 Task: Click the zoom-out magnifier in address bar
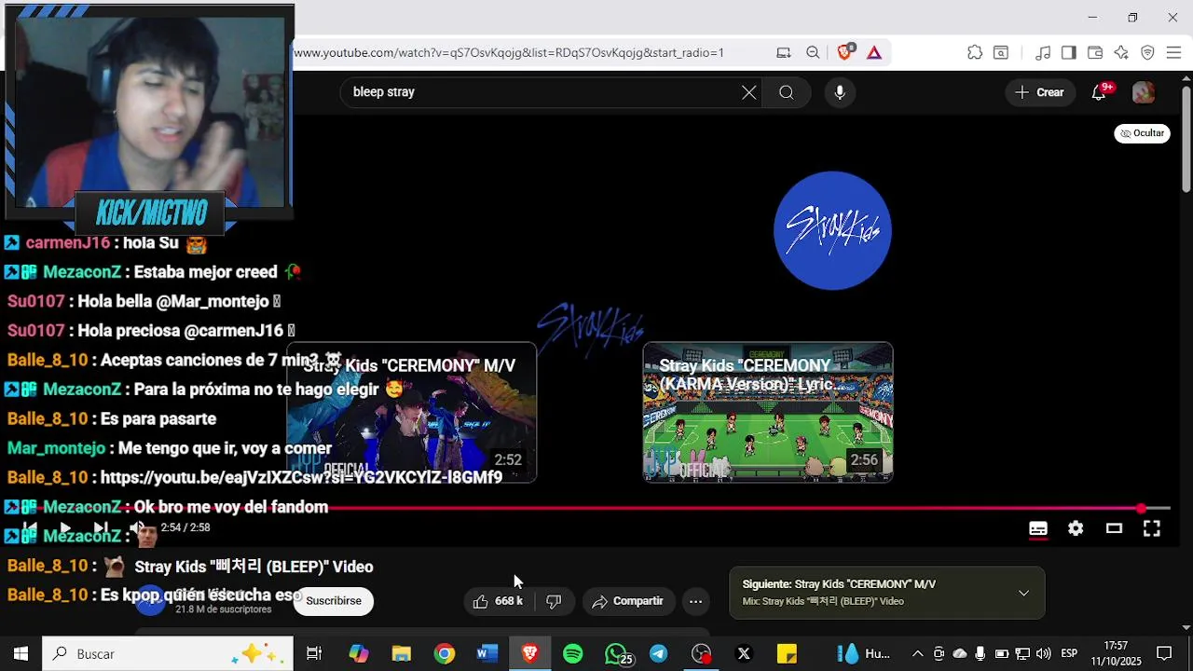click(x=813, y=53)
